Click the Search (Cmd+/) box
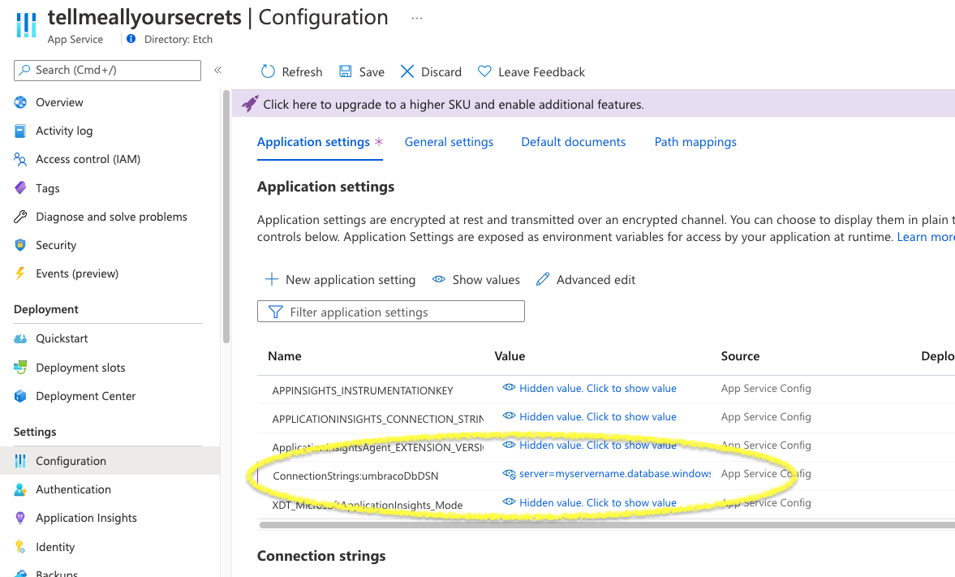 (107, 70)
